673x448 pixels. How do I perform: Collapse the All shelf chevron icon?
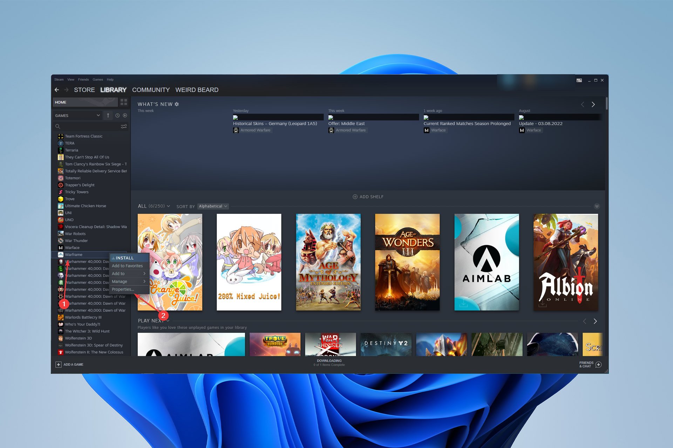point(597,206)
